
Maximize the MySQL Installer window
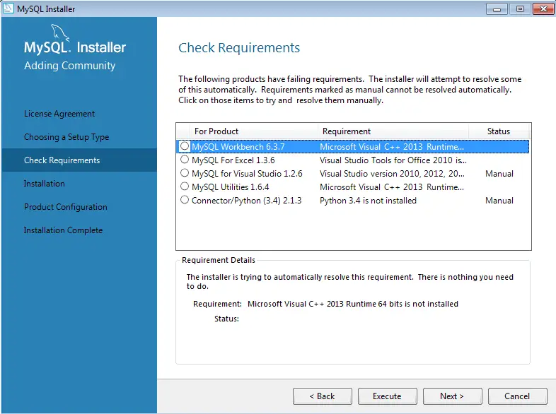click(520, 9)
